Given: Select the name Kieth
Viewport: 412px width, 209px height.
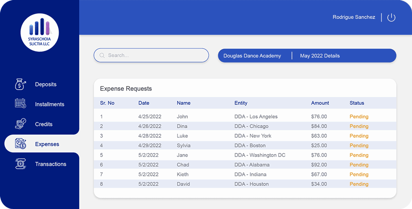Looking at the screenshot, I should (x=183, y=174).
